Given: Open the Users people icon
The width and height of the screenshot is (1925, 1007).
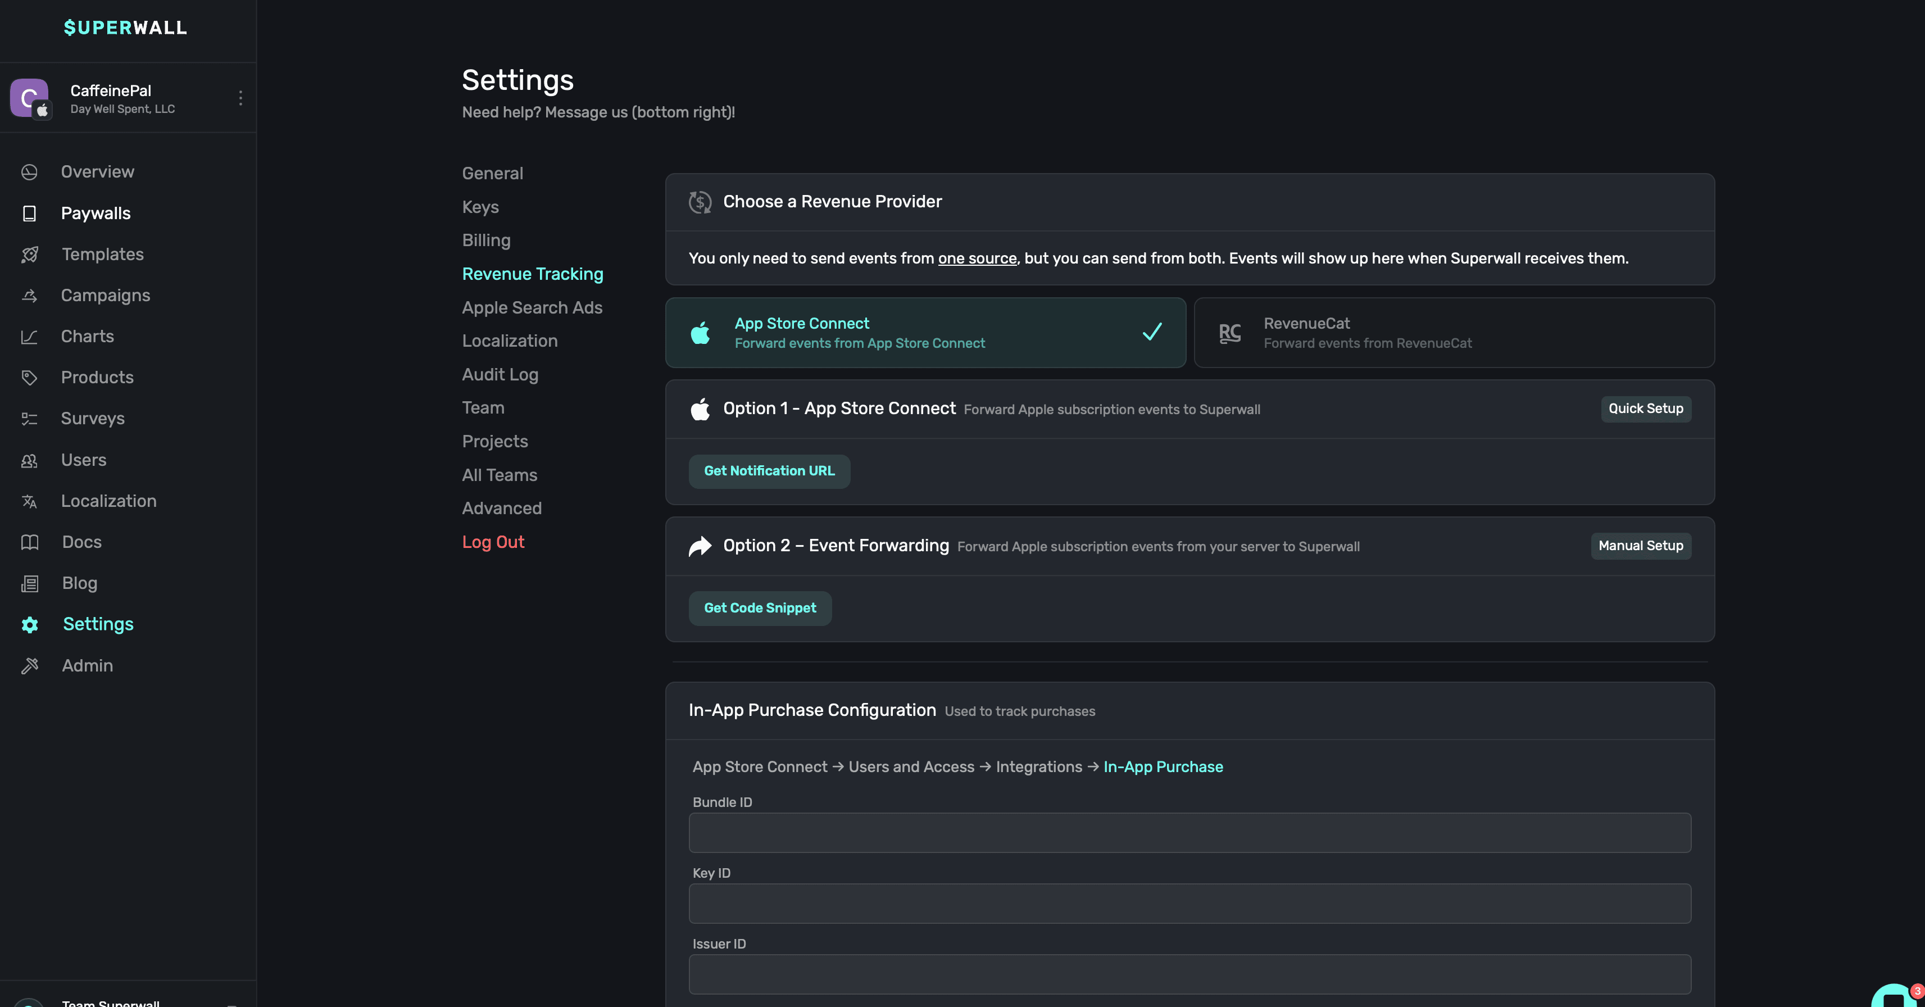Looking at the screenshot, I should [x=29, y=461].
